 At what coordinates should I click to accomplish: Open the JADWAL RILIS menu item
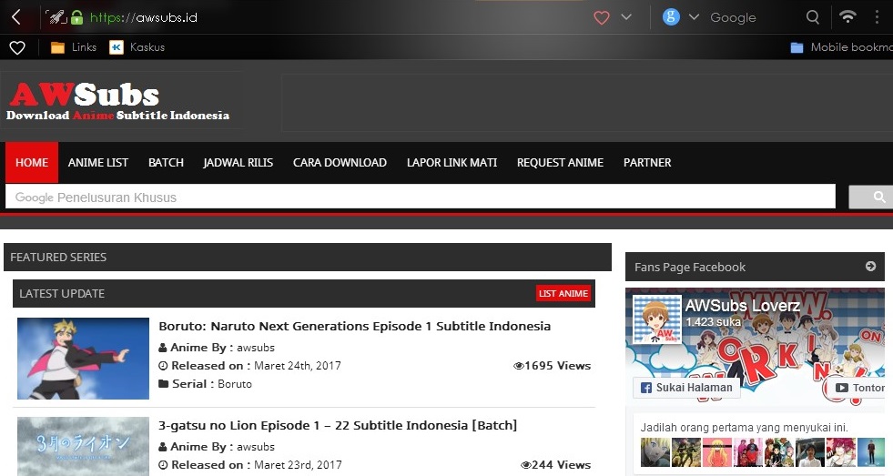coord(238,163)
